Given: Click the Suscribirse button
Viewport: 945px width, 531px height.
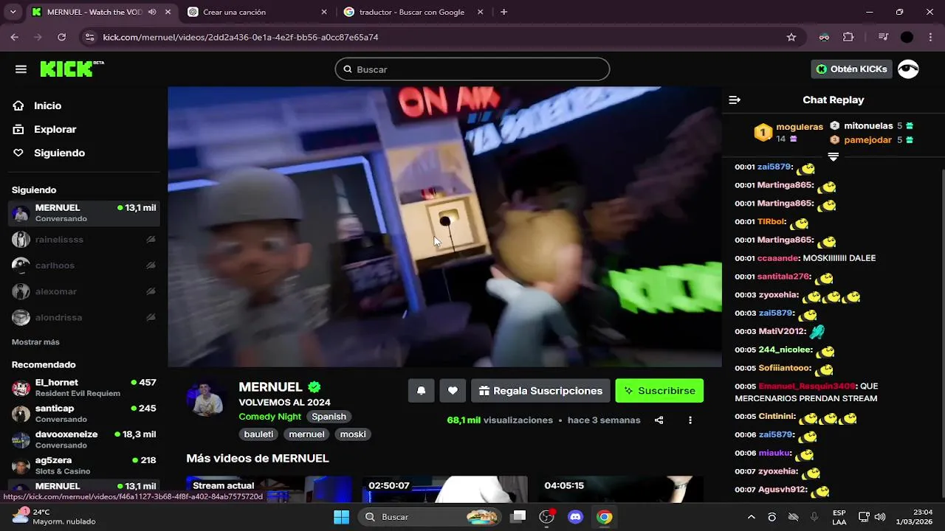Looking at the screenshot, I should 659,391.
